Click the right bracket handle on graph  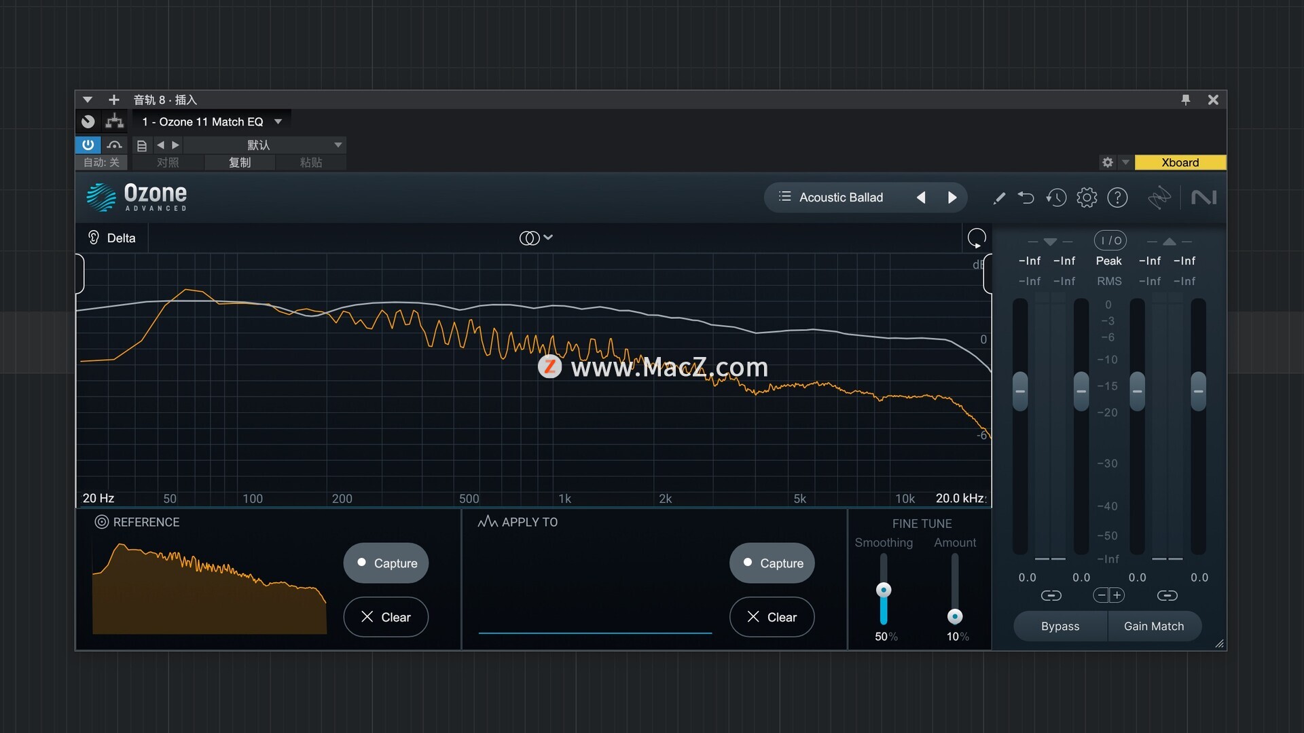tap(988, 274)
